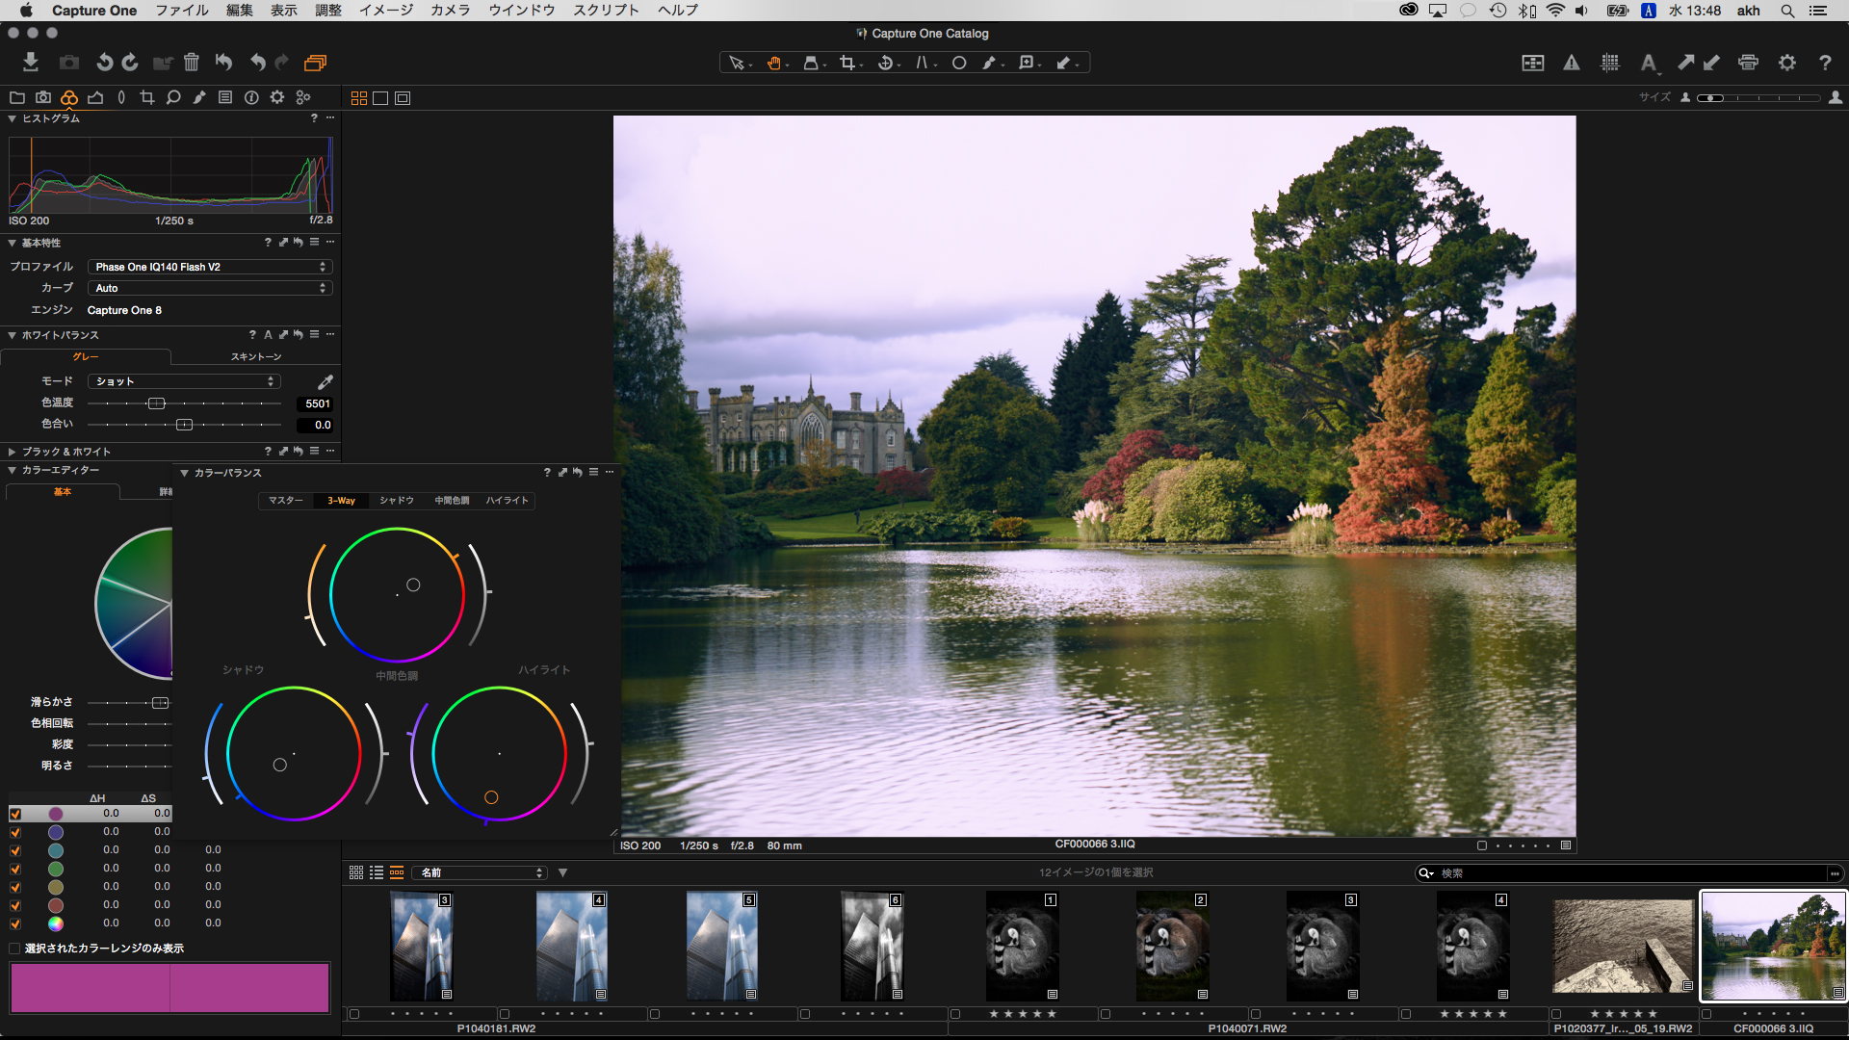Select the Crop cursor tool
Screen dimensions: 1849x1040
846,63
